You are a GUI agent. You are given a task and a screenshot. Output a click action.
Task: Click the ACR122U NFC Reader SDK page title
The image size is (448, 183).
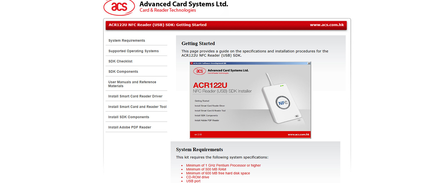click(x=158, y=25)
